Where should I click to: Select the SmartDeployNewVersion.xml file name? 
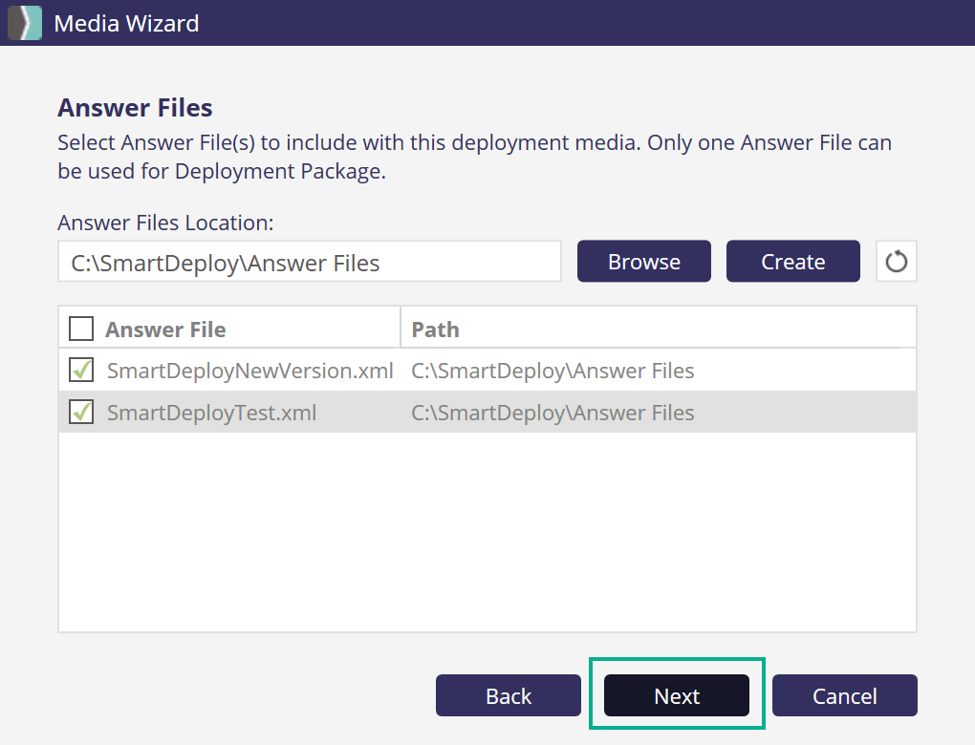(x=249, y=371)
